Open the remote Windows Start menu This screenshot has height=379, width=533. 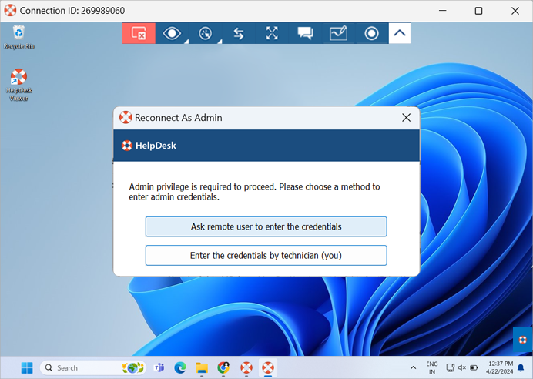coord(27,367)
